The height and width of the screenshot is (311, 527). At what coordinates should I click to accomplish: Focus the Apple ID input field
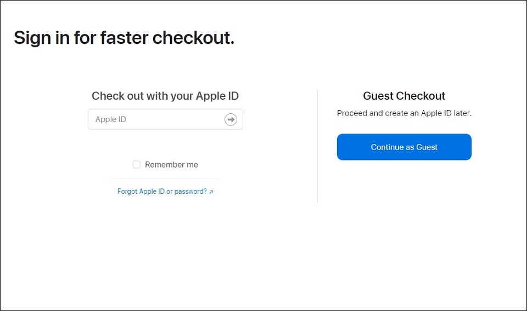coord(165,119)
